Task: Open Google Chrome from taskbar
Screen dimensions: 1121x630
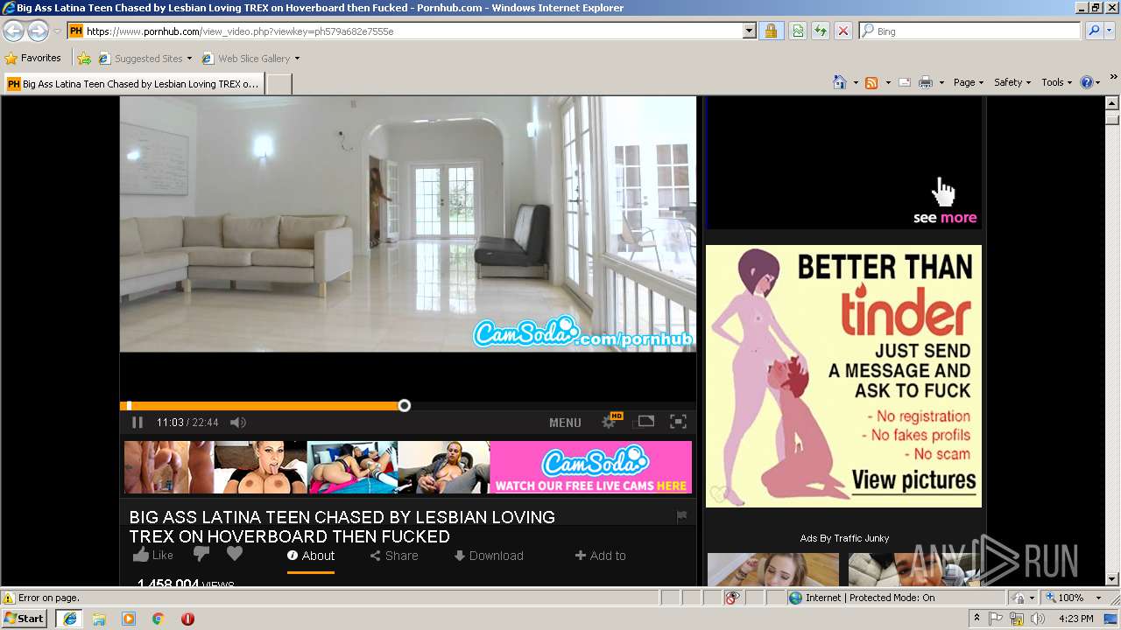Action: click(x=158, y=619)
